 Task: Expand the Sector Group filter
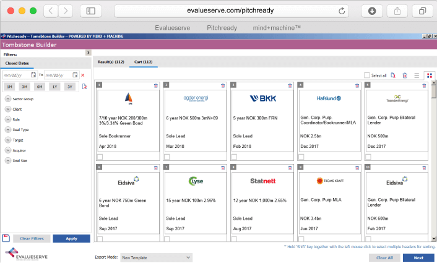(x=8, y=98)
